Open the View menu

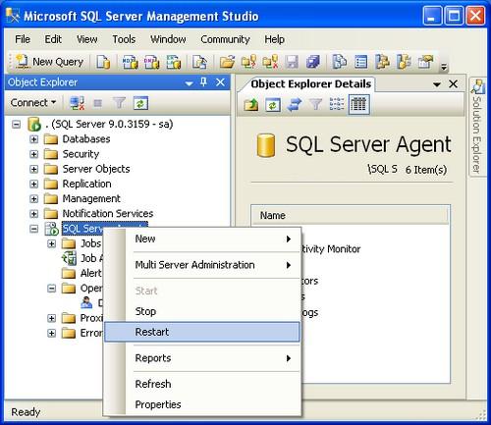(87, 39)
